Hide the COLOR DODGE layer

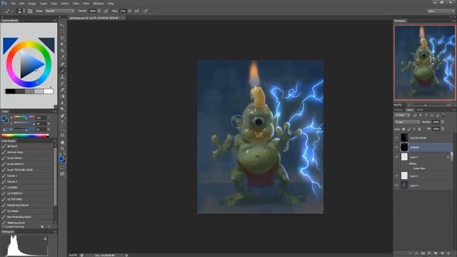[397, 138]
